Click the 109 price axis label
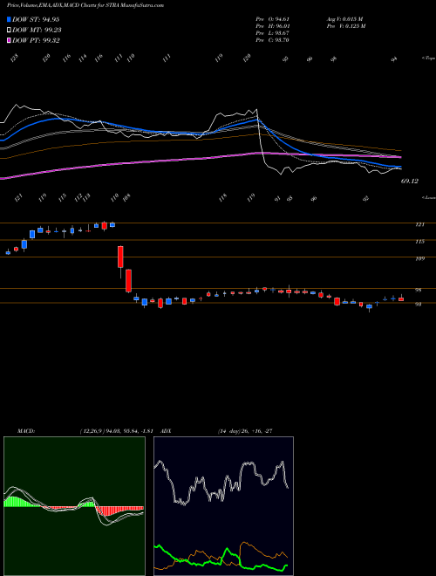 (x=420, y=258)
